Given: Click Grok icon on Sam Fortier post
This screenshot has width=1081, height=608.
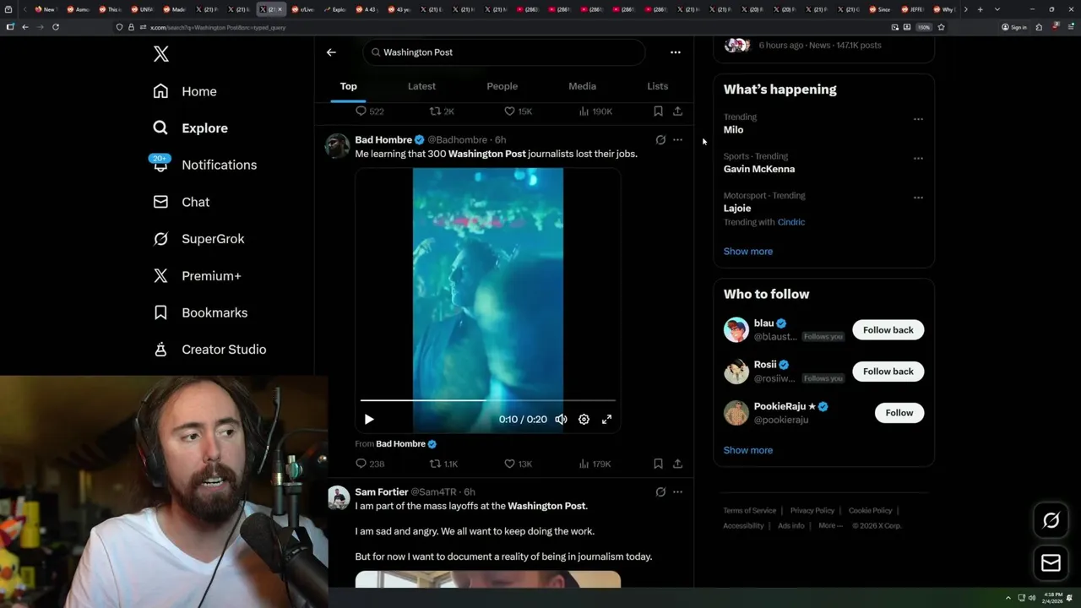Looking at the screenshot, I should [660, 492].
